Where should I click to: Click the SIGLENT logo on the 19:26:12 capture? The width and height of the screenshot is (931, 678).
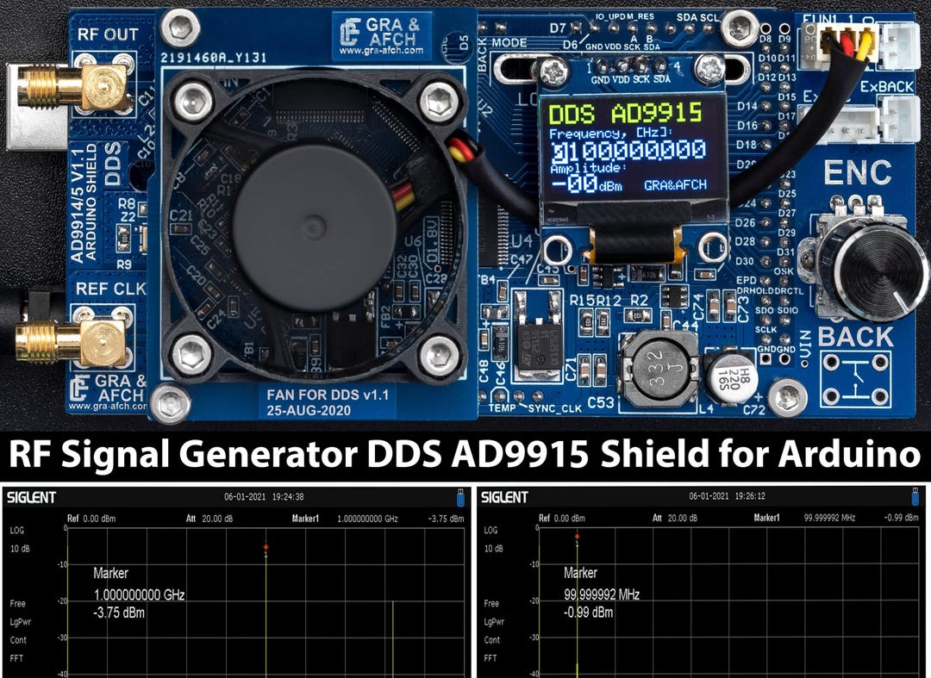tap(504, 496)
